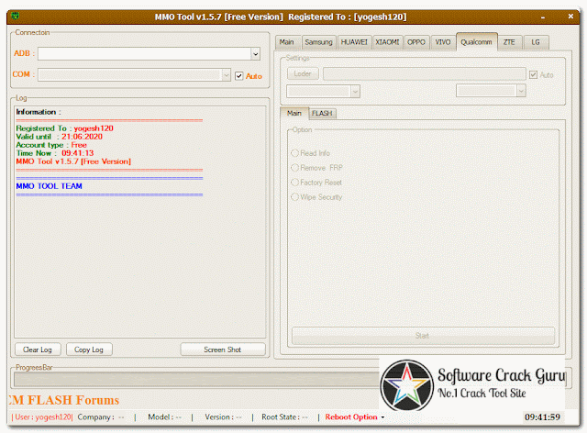The height and width of the screenshot is (433, 587).
Task: Open the FLASH sub-tab
Action: (322, 114)
